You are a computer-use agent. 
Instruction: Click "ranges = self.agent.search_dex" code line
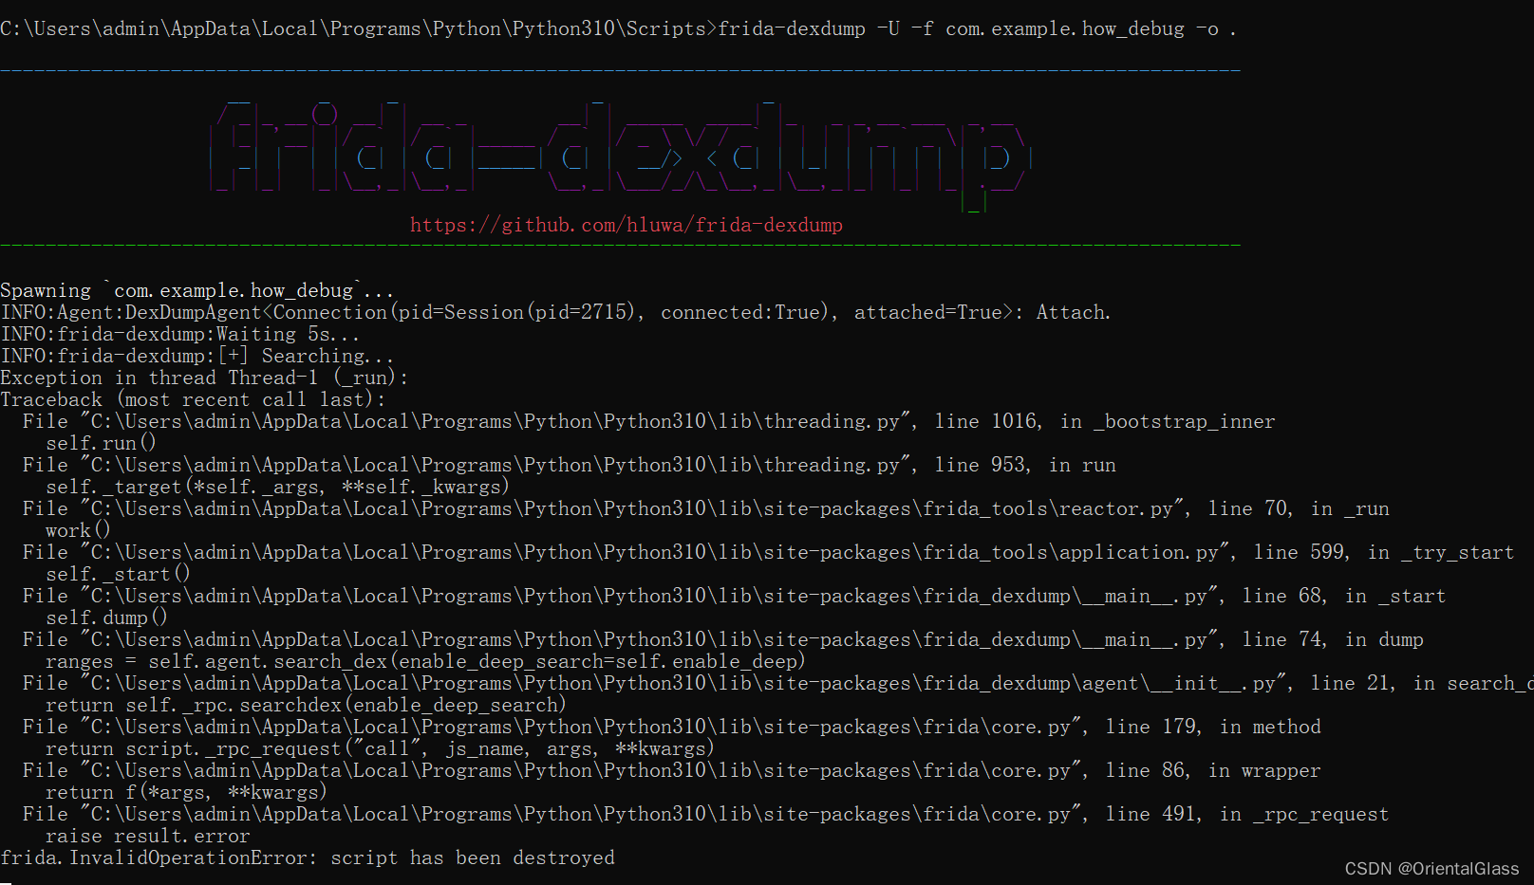[x=425, y=661]
